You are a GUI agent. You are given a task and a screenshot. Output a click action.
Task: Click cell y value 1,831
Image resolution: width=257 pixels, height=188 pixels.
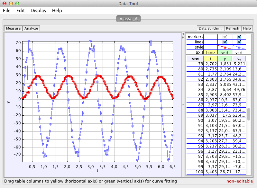[x=225, y=64]
